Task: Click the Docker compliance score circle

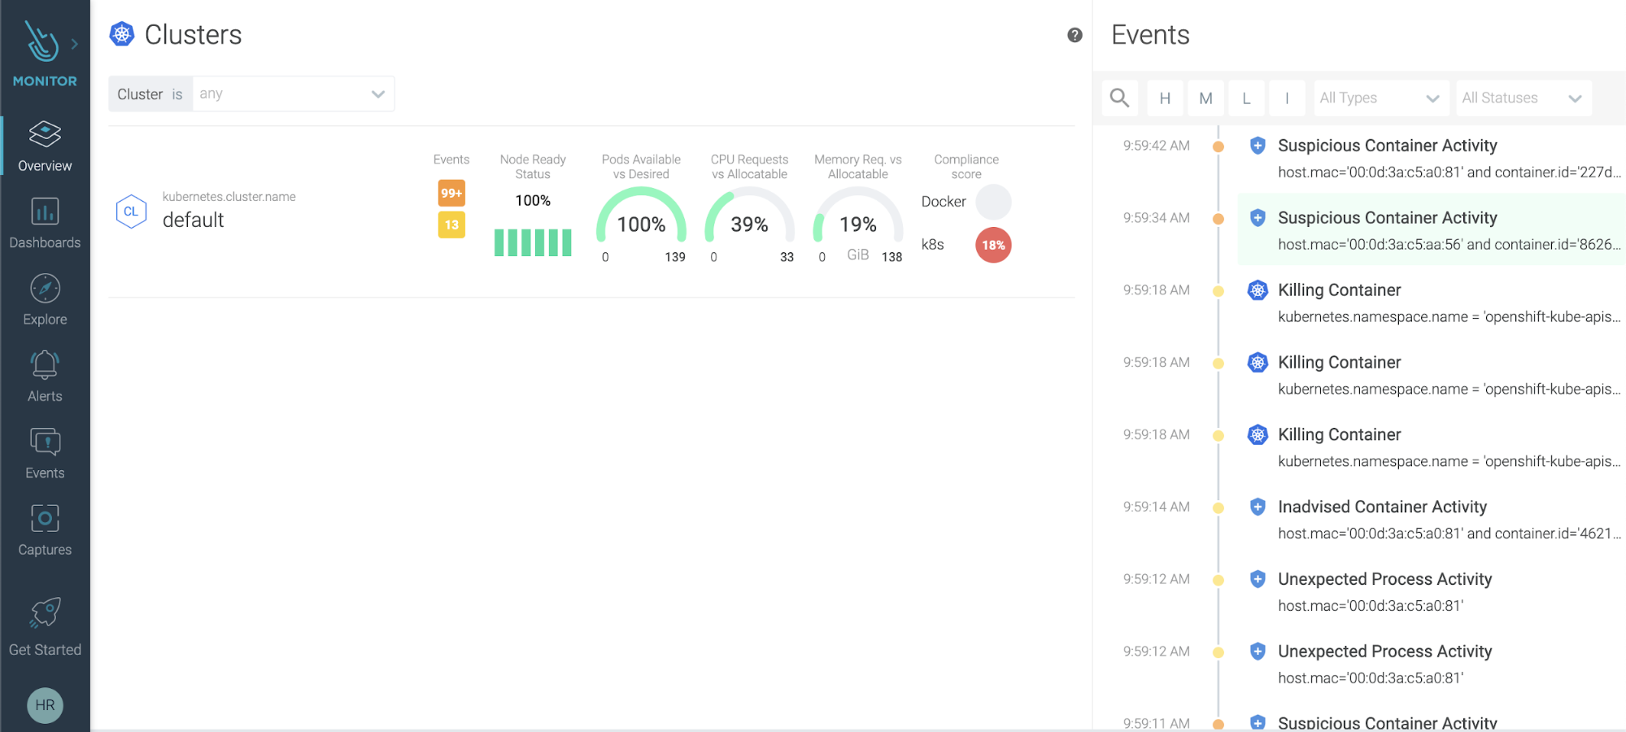Action: (993, 202)
